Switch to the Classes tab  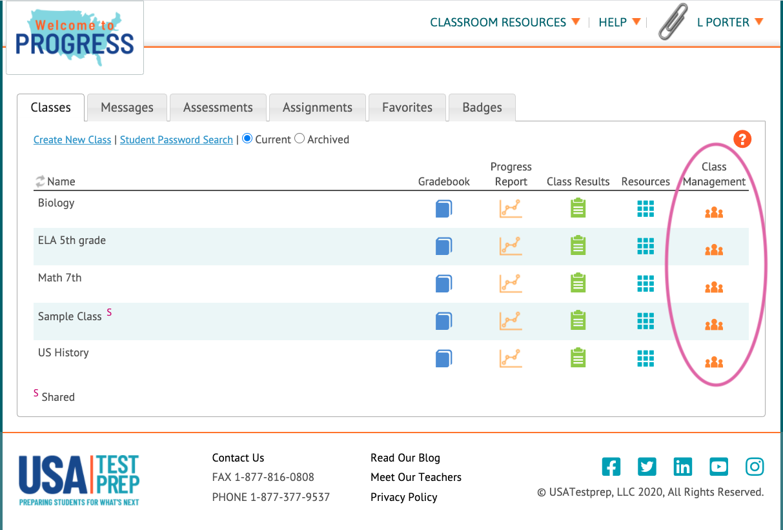51,107
